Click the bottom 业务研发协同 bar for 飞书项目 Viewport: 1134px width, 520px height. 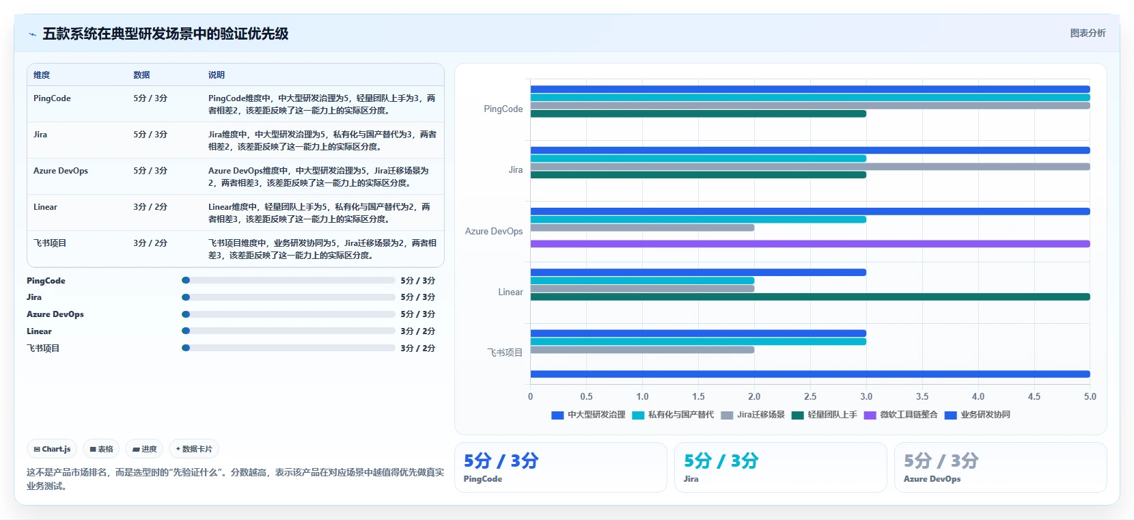click(810, 374)
